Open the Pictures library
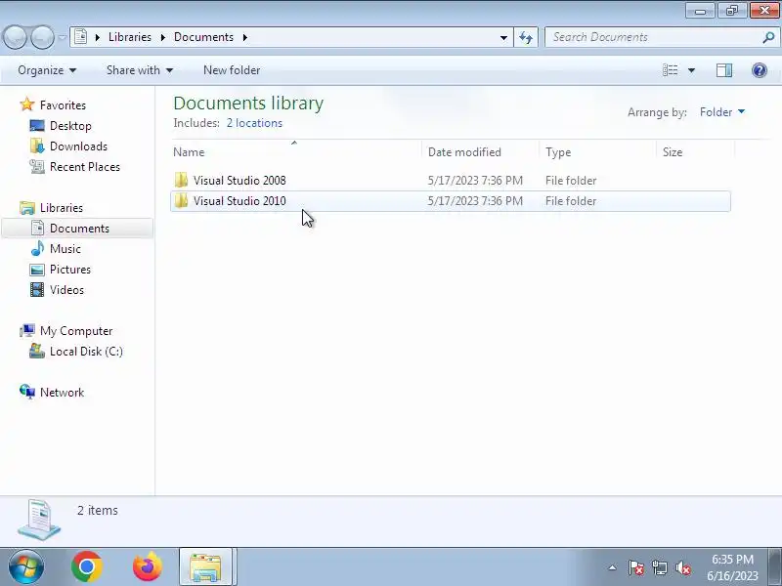The image size is (782, 586). click(69, 270)
